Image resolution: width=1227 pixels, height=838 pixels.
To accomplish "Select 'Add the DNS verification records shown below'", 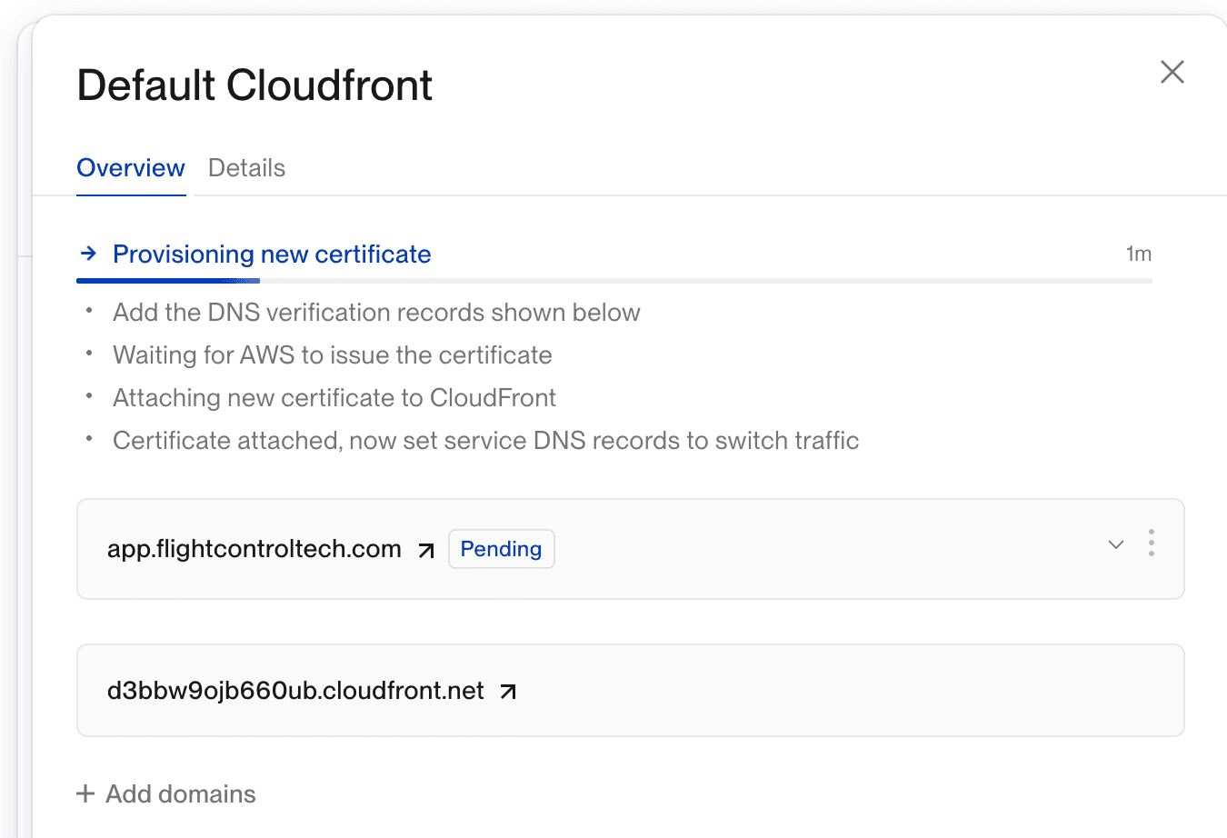I will (376, 313).
